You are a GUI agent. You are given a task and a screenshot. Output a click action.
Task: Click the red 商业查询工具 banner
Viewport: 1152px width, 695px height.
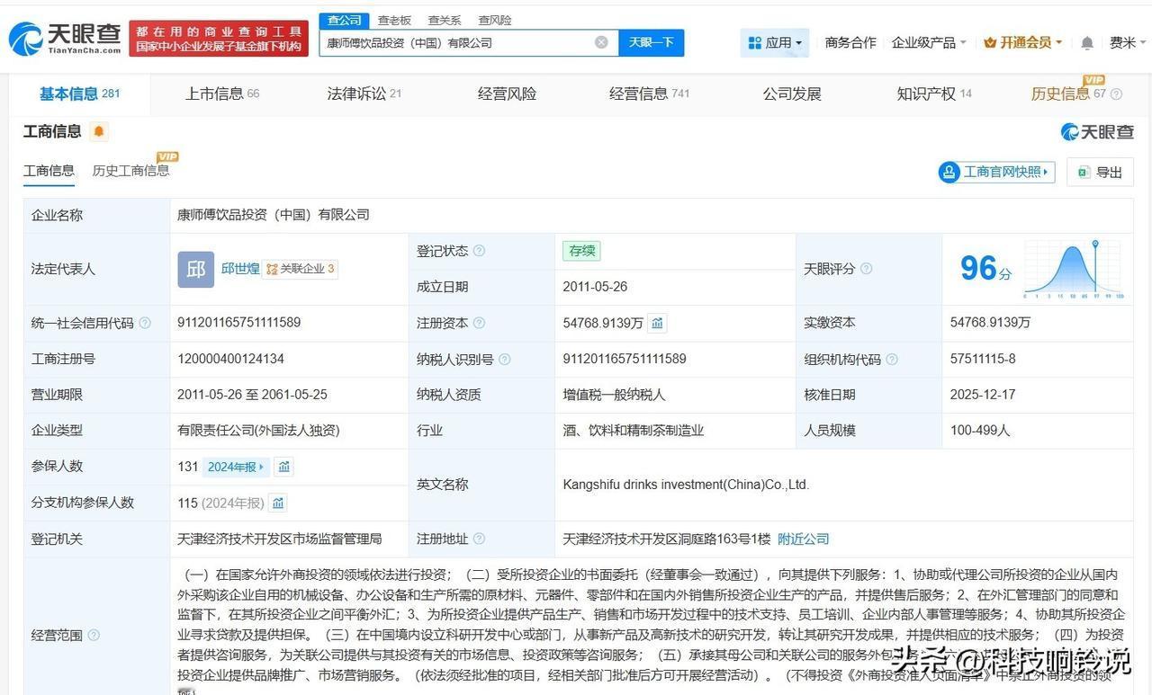point(219,39)
